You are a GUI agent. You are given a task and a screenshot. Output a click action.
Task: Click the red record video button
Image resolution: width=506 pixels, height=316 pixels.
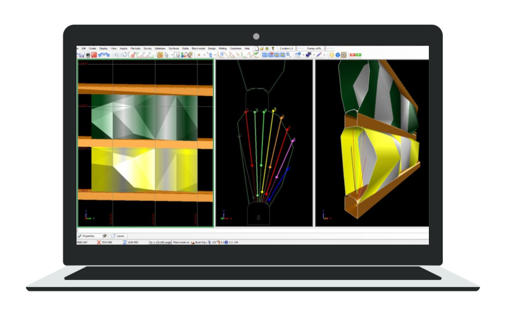(352, 55)
